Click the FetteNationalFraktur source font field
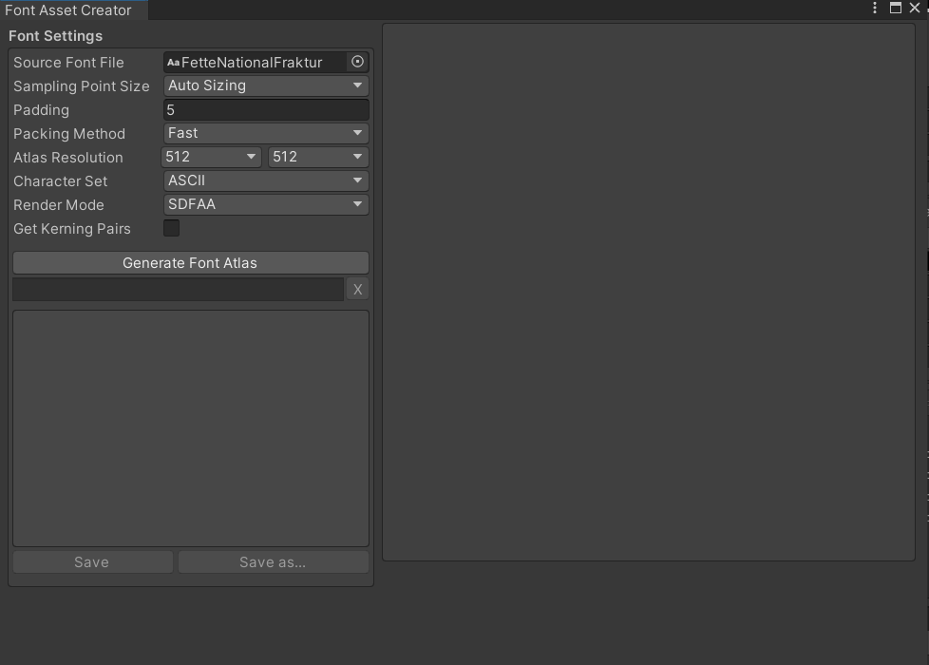This screenshot has height=665, width=929. point(256,63)
